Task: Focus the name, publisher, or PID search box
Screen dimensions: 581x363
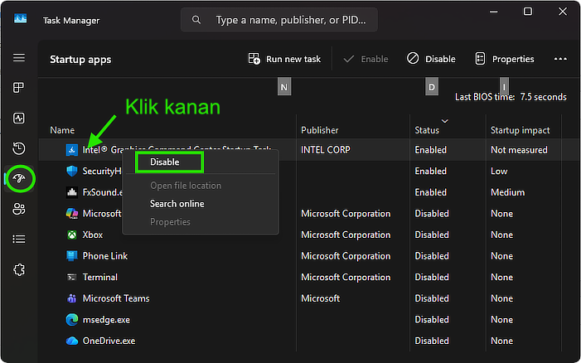Action: [279, 20]
